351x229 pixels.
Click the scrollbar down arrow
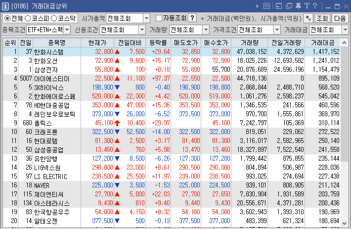(344, 223)
